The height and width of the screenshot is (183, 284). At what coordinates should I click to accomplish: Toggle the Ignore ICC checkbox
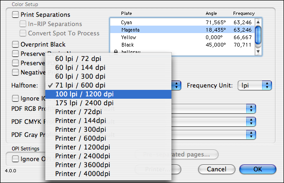(15, 99)
